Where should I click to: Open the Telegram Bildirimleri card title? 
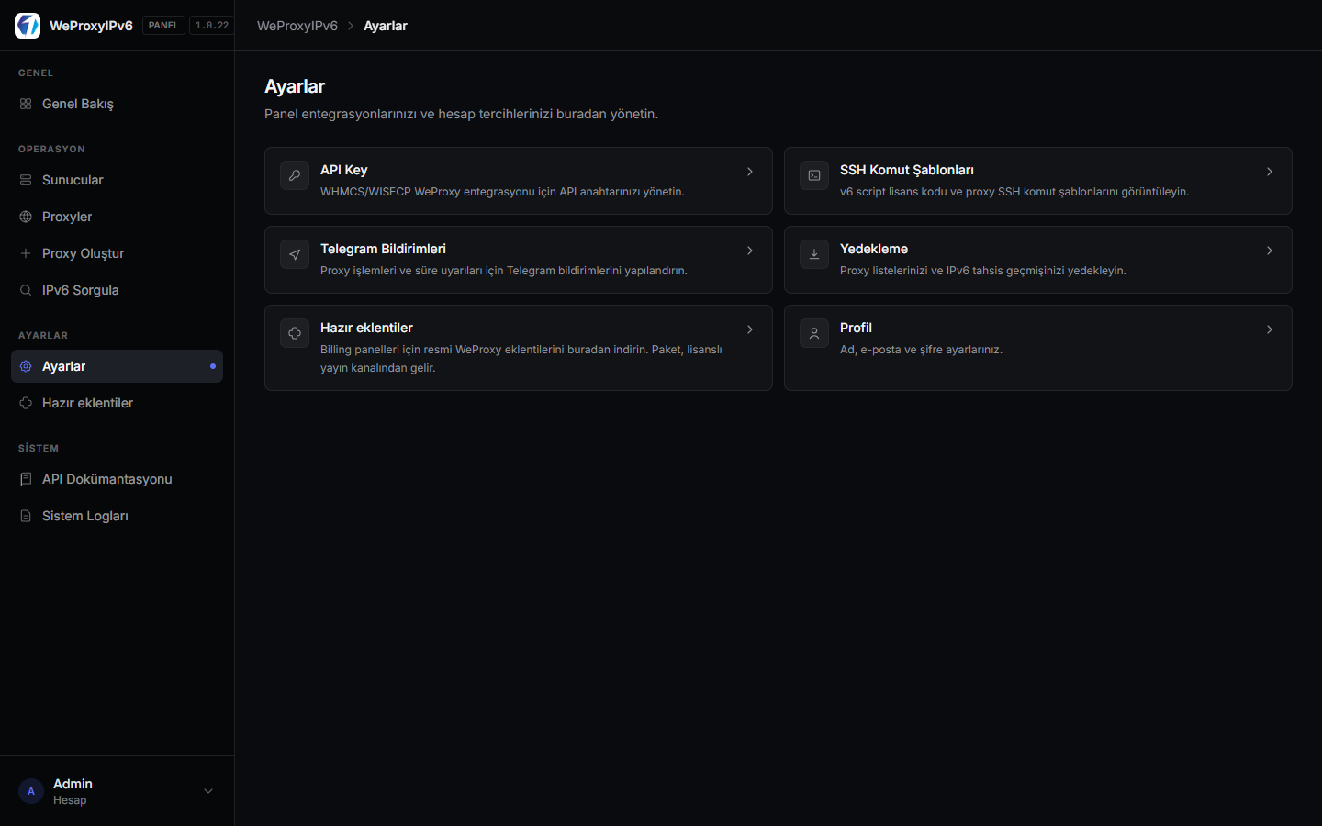point(383,249)
